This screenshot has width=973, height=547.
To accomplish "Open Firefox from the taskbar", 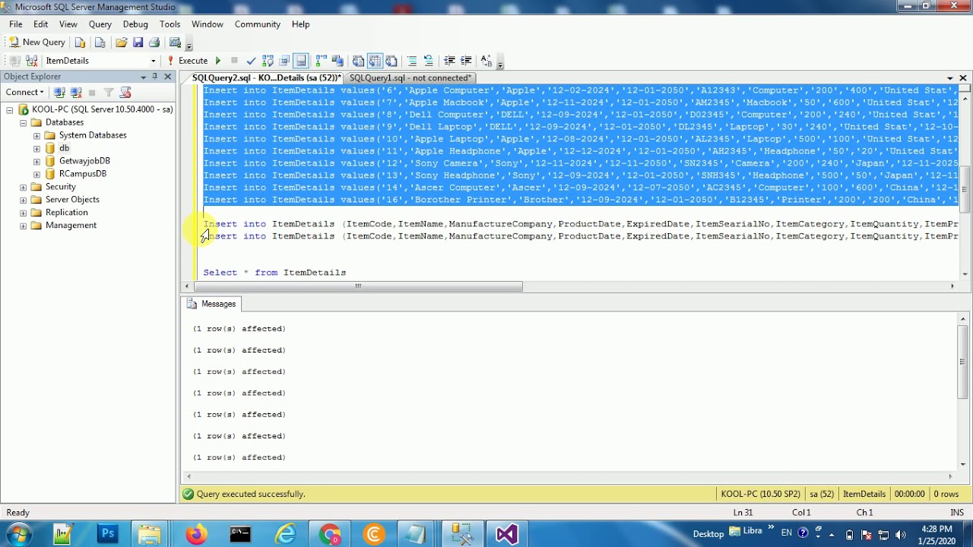I will pos(196,534).
